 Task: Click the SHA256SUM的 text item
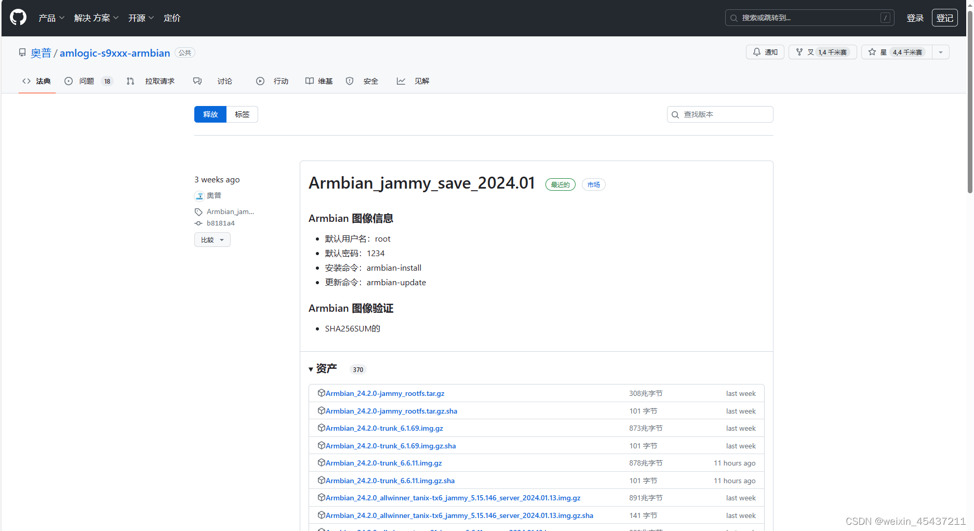[x=353, y=328]
